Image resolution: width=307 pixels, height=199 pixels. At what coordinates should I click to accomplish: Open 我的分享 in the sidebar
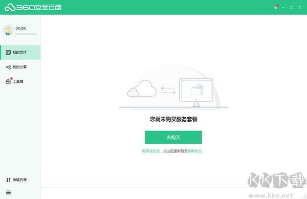click(x=20, y=67)
